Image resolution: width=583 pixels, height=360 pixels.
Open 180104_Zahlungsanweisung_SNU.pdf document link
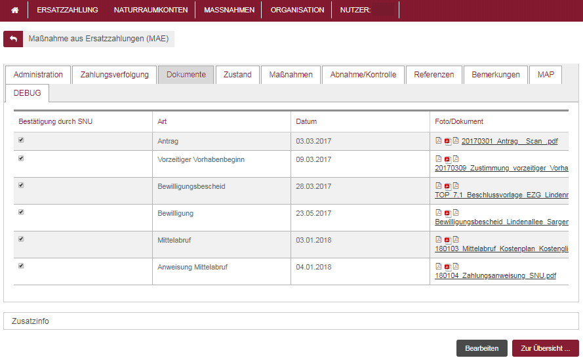pos(495,276)
